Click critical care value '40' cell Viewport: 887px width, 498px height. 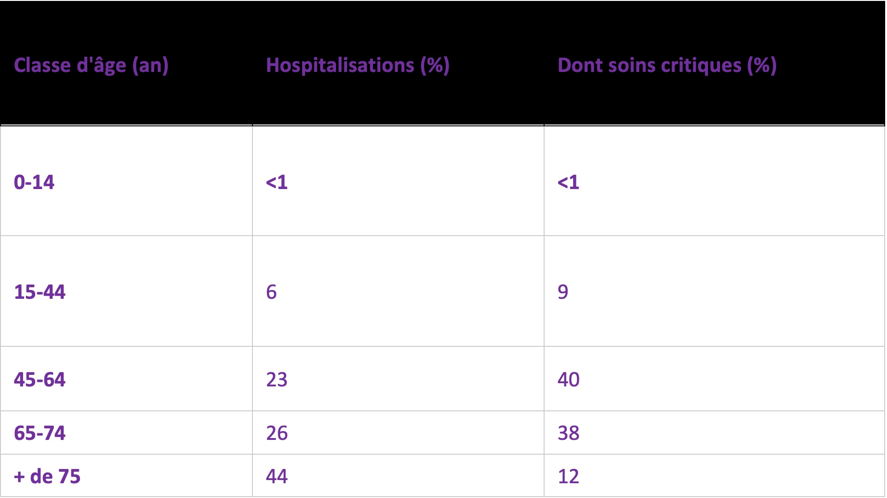click(714, 379)
